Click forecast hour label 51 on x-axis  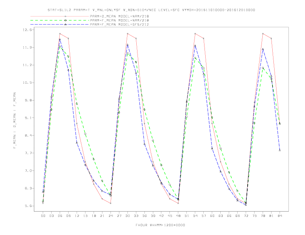coord(187,216)
